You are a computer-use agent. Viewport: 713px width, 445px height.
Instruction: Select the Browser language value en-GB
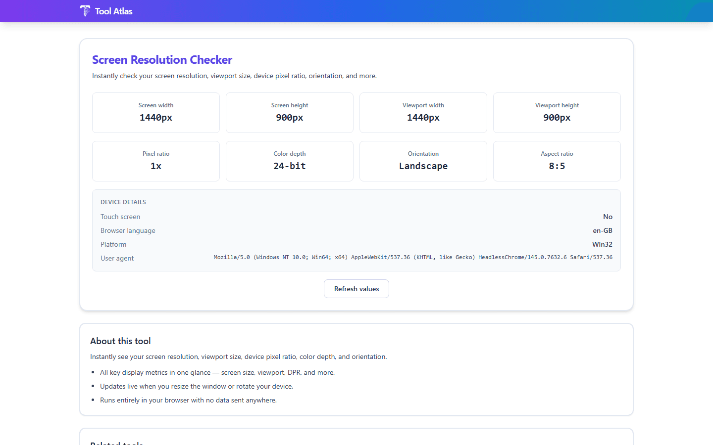tap(602, 230)
